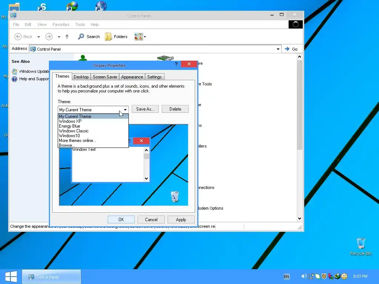Open the globe with green arrow desktop shortcut

(72, 6)
